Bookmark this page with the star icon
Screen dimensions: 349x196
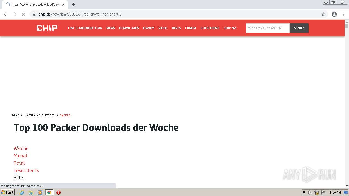(323, 14)
